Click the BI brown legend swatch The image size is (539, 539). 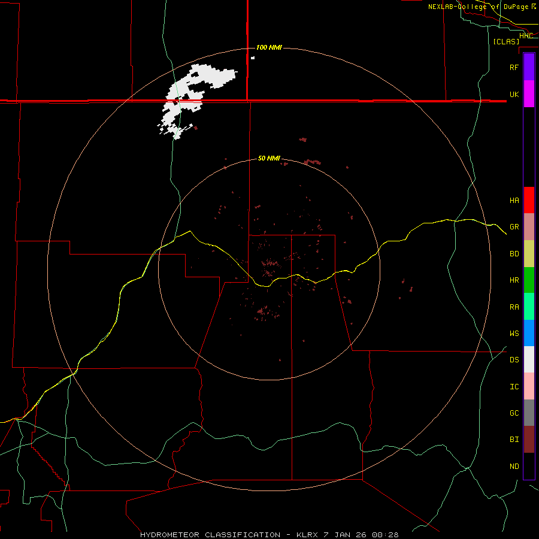[x=529, y=440]
